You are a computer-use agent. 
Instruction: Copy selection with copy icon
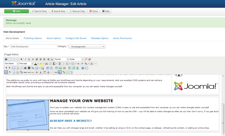click(x=50, y=64)
